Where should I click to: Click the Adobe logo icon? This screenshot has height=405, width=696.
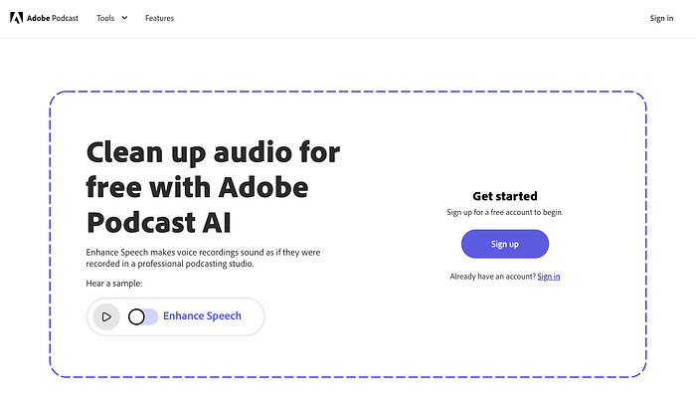point(17,18)
